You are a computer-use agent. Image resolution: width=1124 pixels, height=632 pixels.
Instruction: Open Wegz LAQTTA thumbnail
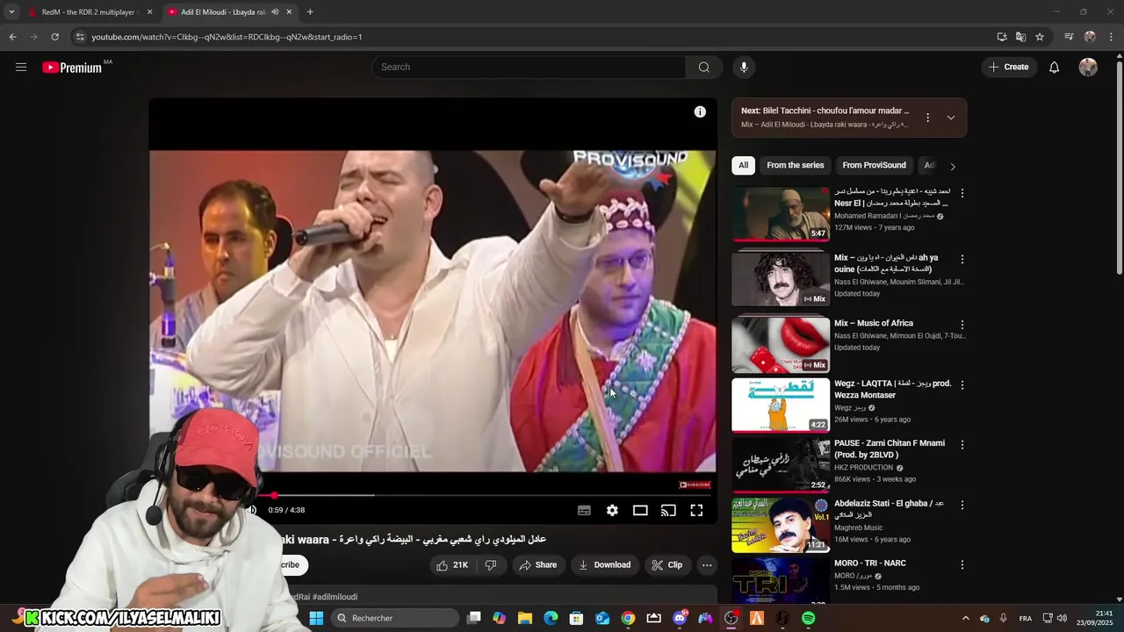tap(781, 405)
